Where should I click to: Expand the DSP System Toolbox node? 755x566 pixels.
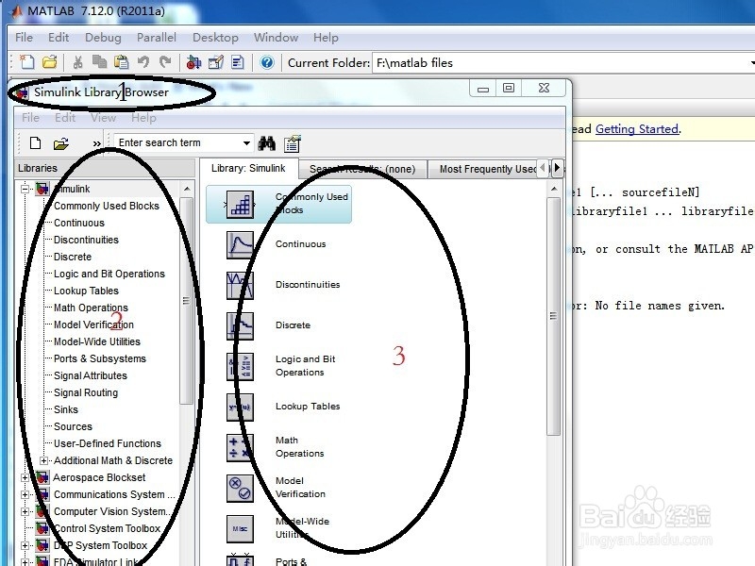click(x=25, y=545)
